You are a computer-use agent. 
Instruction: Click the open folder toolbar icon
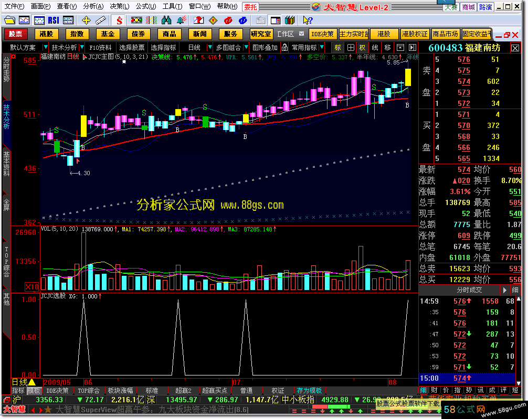click(9, 20)
